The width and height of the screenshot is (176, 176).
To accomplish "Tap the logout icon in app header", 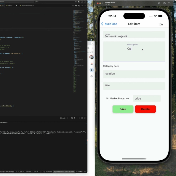I will pos(161,24).
